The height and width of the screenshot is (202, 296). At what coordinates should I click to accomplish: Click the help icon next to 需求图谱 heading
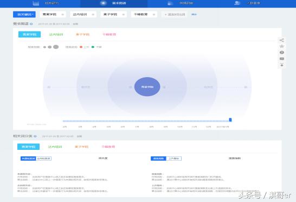[31, 24]
